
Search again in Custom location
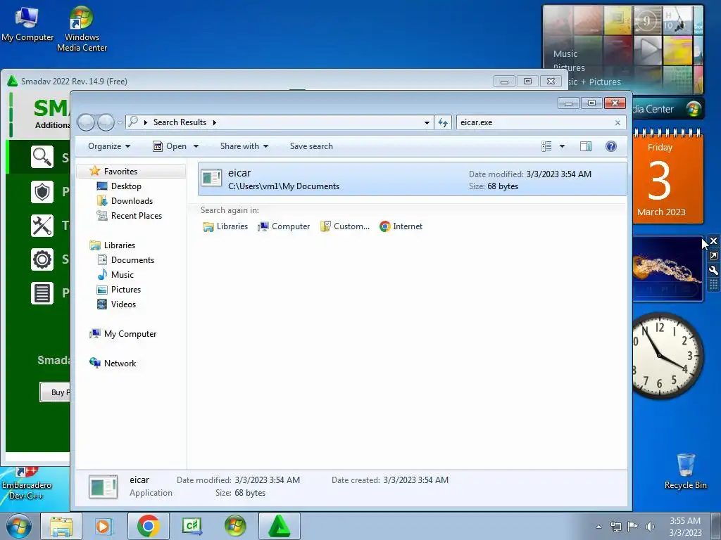tap(345, 226)
